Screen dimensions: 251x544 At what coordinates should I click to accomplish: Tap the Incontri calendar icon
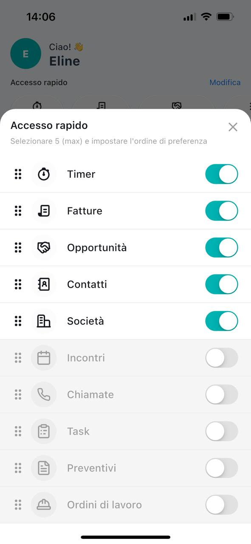(x=44, y=358)
